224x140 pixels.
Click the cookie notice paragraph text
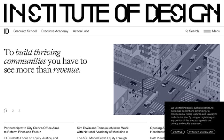coord(194,116)
